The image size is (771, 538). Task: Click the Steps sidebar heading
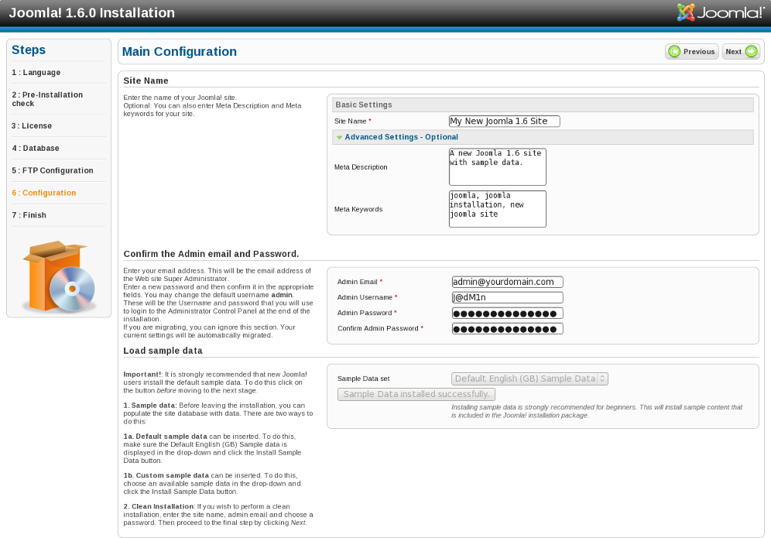click(x=29, y=50)
